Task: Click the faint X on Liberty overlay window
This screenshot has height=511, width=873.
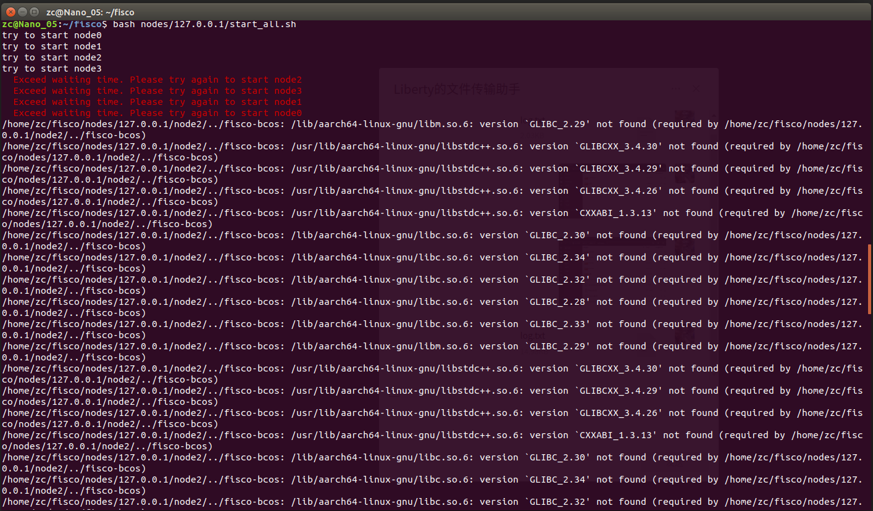Action: (696, 89)
